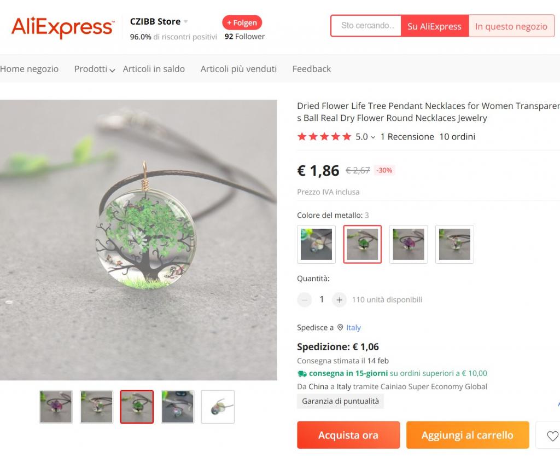Follow the store with Folgen button
Screen dimensions: 560x457
point(242,23)
